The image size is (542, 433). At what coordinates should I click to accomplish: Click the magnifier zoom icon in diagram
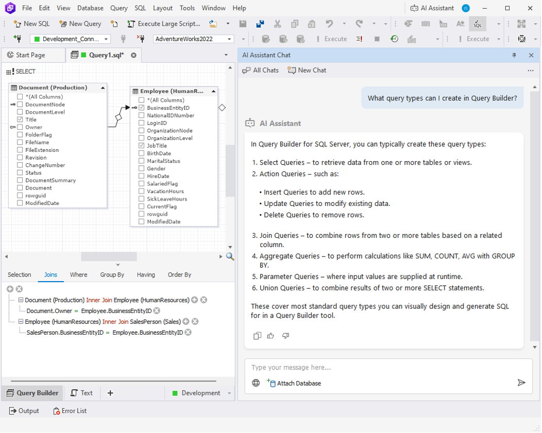point(230,256)
